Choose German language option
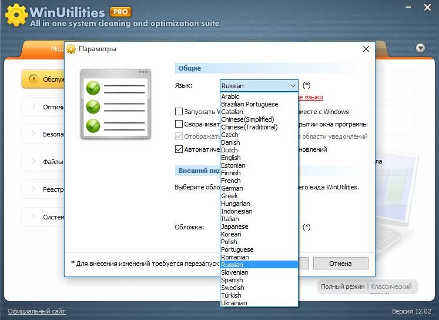Image resolution: width=439 pixels, height=320 pixels. coord(259,188)
